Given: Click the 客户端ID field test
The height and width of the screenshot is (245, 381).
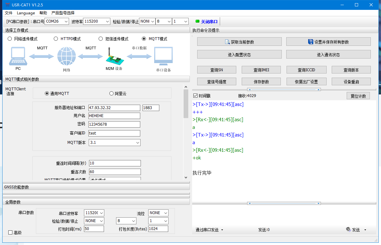Looking at the screenshot, I should point(114,133).
